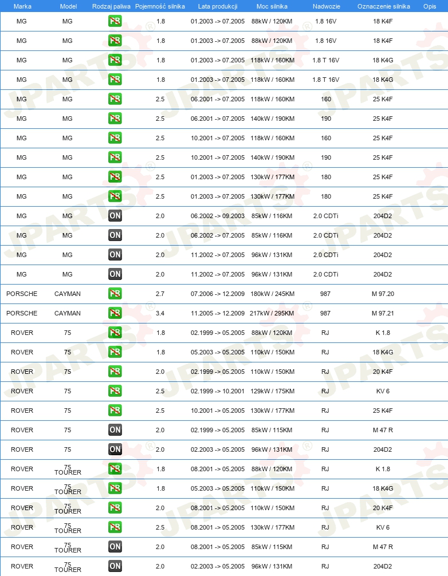Click RJ body cell in Rover 75 M 47 R 02.1999 row

pyautogui.click(x=325, y=430)
